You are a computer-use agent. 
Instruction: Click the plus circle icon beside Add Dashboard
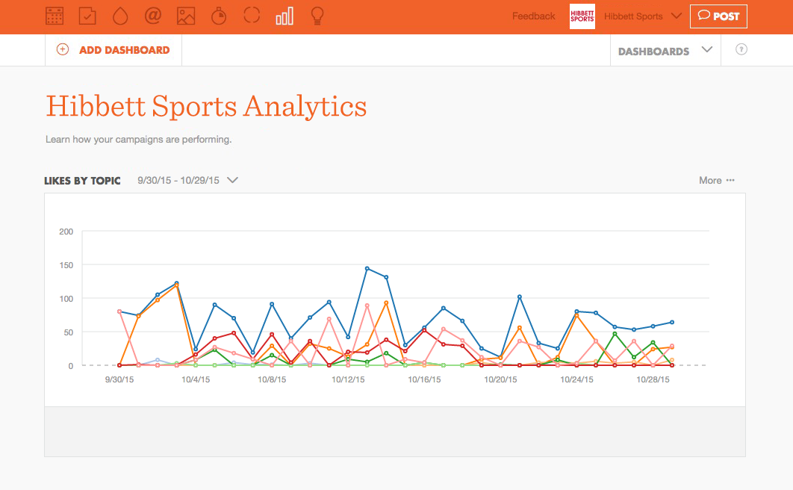point(63,49)
